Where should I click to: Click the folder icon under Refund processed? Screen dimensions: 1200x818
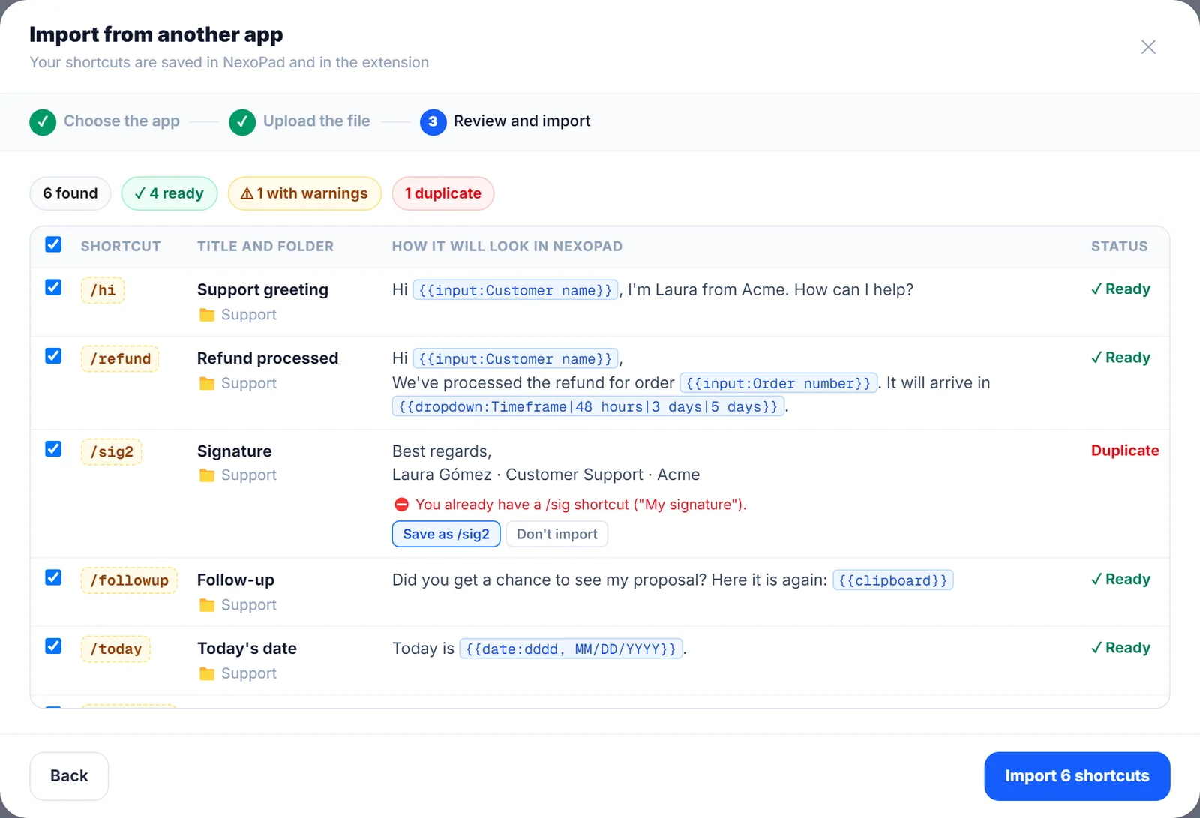click(207, 384)
